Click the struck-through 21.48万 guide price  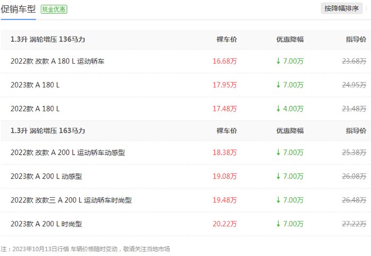click(x=354, y=109)
